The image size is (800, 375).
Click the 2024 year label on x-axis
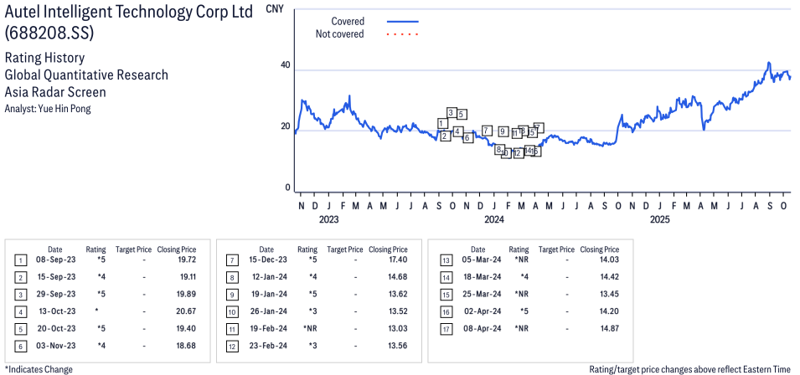point(493,220)
